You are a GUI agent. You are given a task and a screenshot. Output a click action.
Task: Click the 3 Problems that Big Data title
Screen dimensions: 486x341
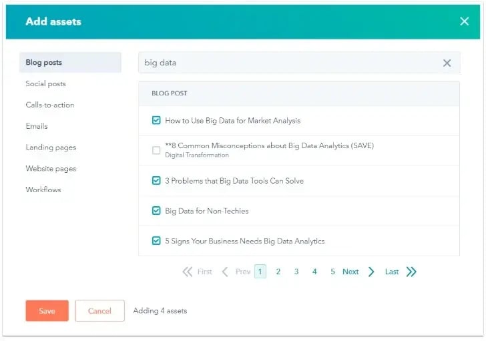[x=234, y=181]
